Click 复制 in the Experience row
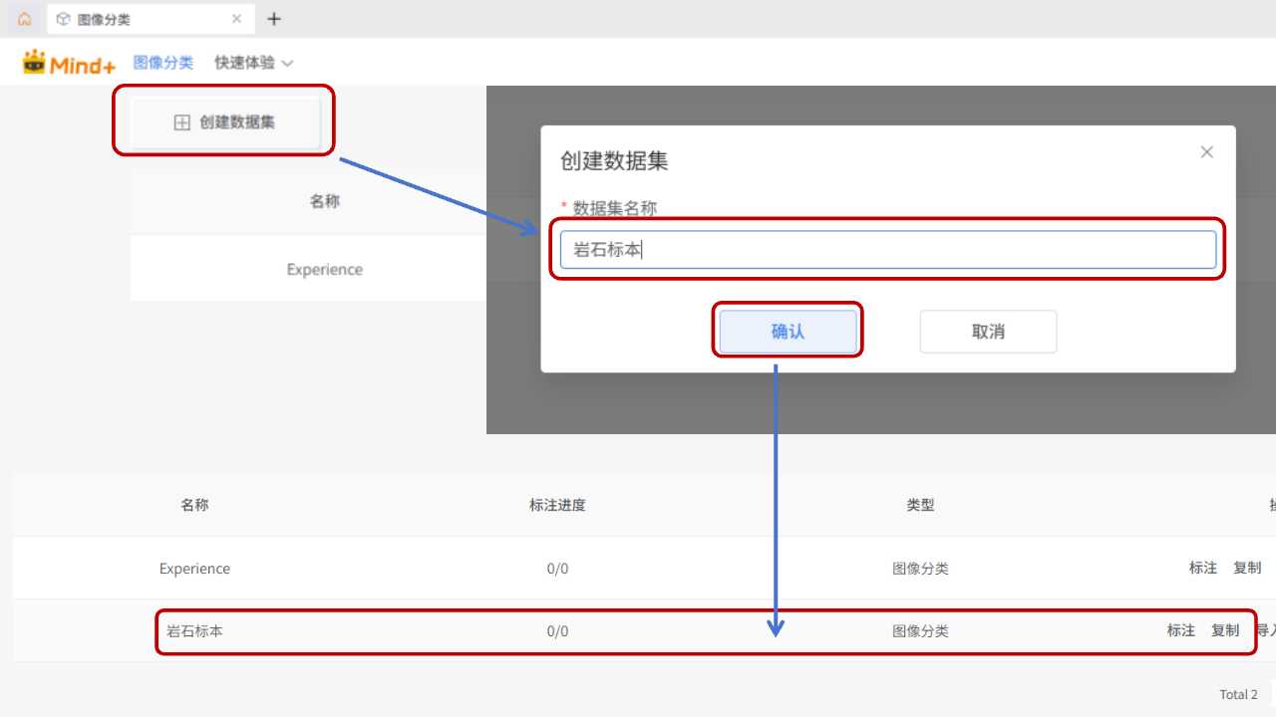The image size is (1276, 717). click(x=1247, y=568)
